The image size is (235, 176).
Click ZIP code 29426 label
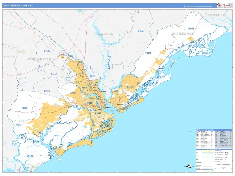pyautogui.click(x=25, y=108)
